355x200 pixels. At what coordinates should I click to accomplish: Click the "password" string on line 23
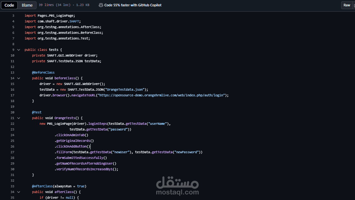click(118, 129)
